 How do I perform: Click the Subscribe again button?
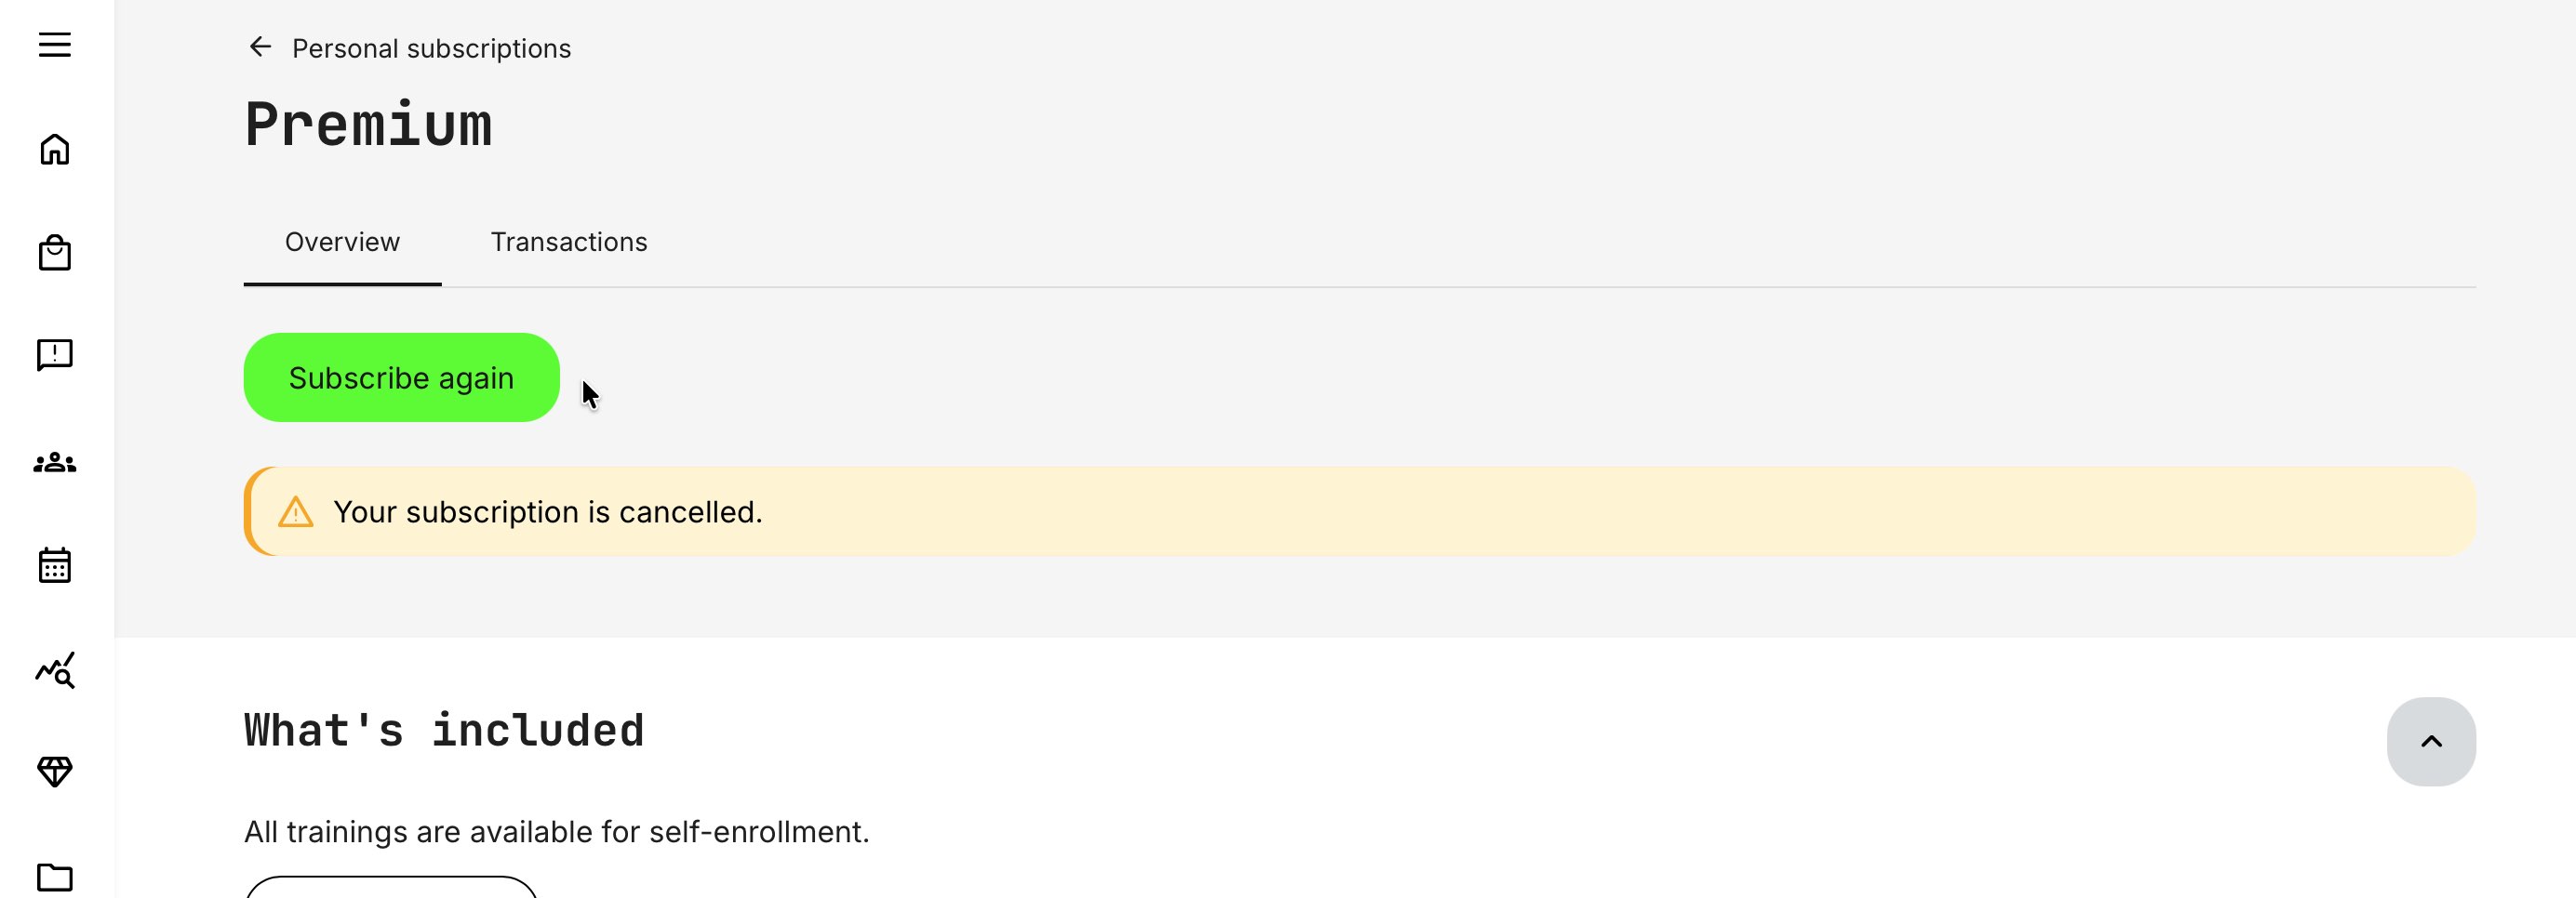401,376
